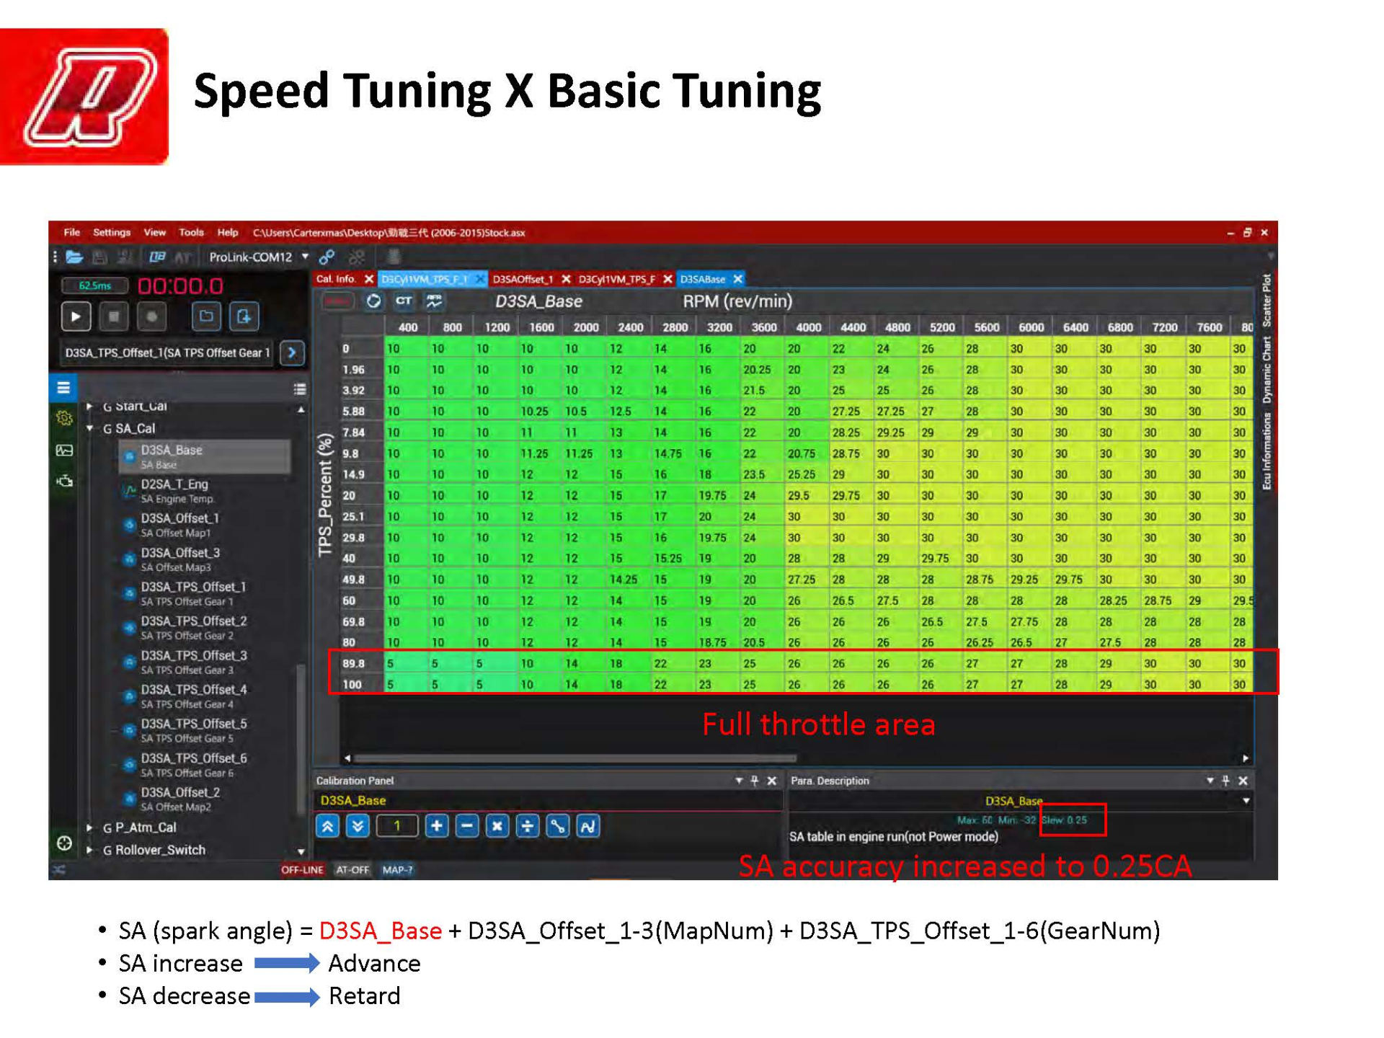Expand the G Rollover_Switch tree group
Screen dimensions: 1384x1038
coord(88,851)
